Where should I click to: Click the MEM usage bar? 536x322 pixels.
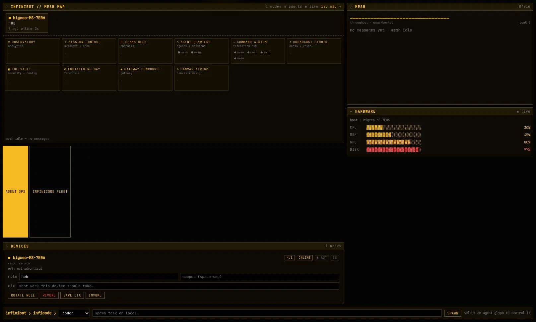click(x=393, y=135)
